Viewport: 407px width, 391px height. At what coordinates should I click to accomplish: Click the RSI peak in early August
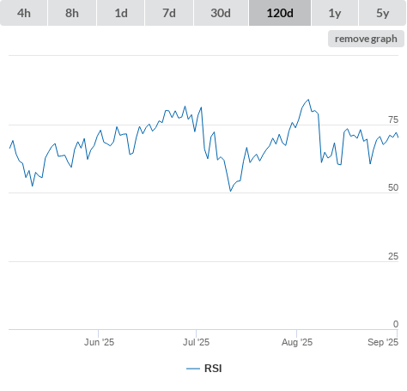[x=308, y=100]
